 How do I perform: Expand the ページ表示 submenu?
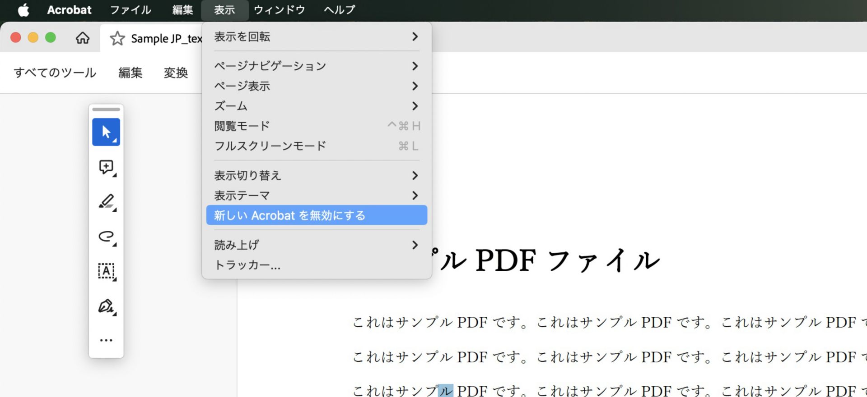[x=317, y=86]
